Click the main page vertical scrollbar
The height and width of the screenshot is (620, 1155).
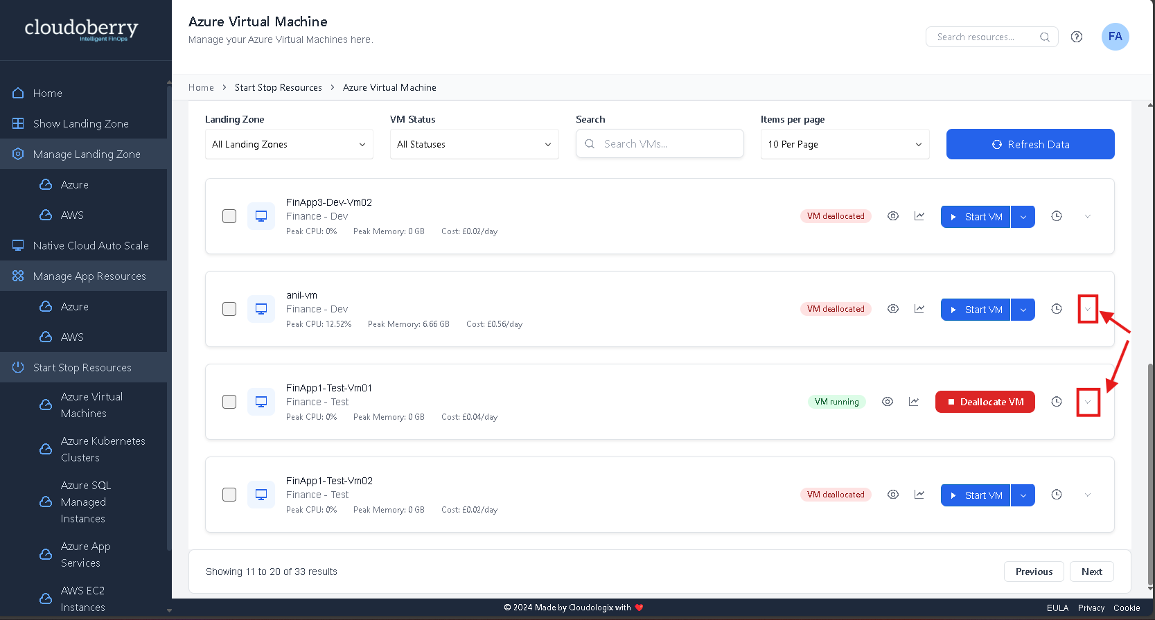1151,474
